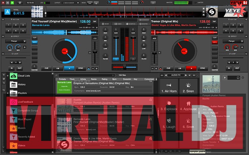
Task: Open right deck Flanger effect dropdown
Action: [x=242, y=41]
